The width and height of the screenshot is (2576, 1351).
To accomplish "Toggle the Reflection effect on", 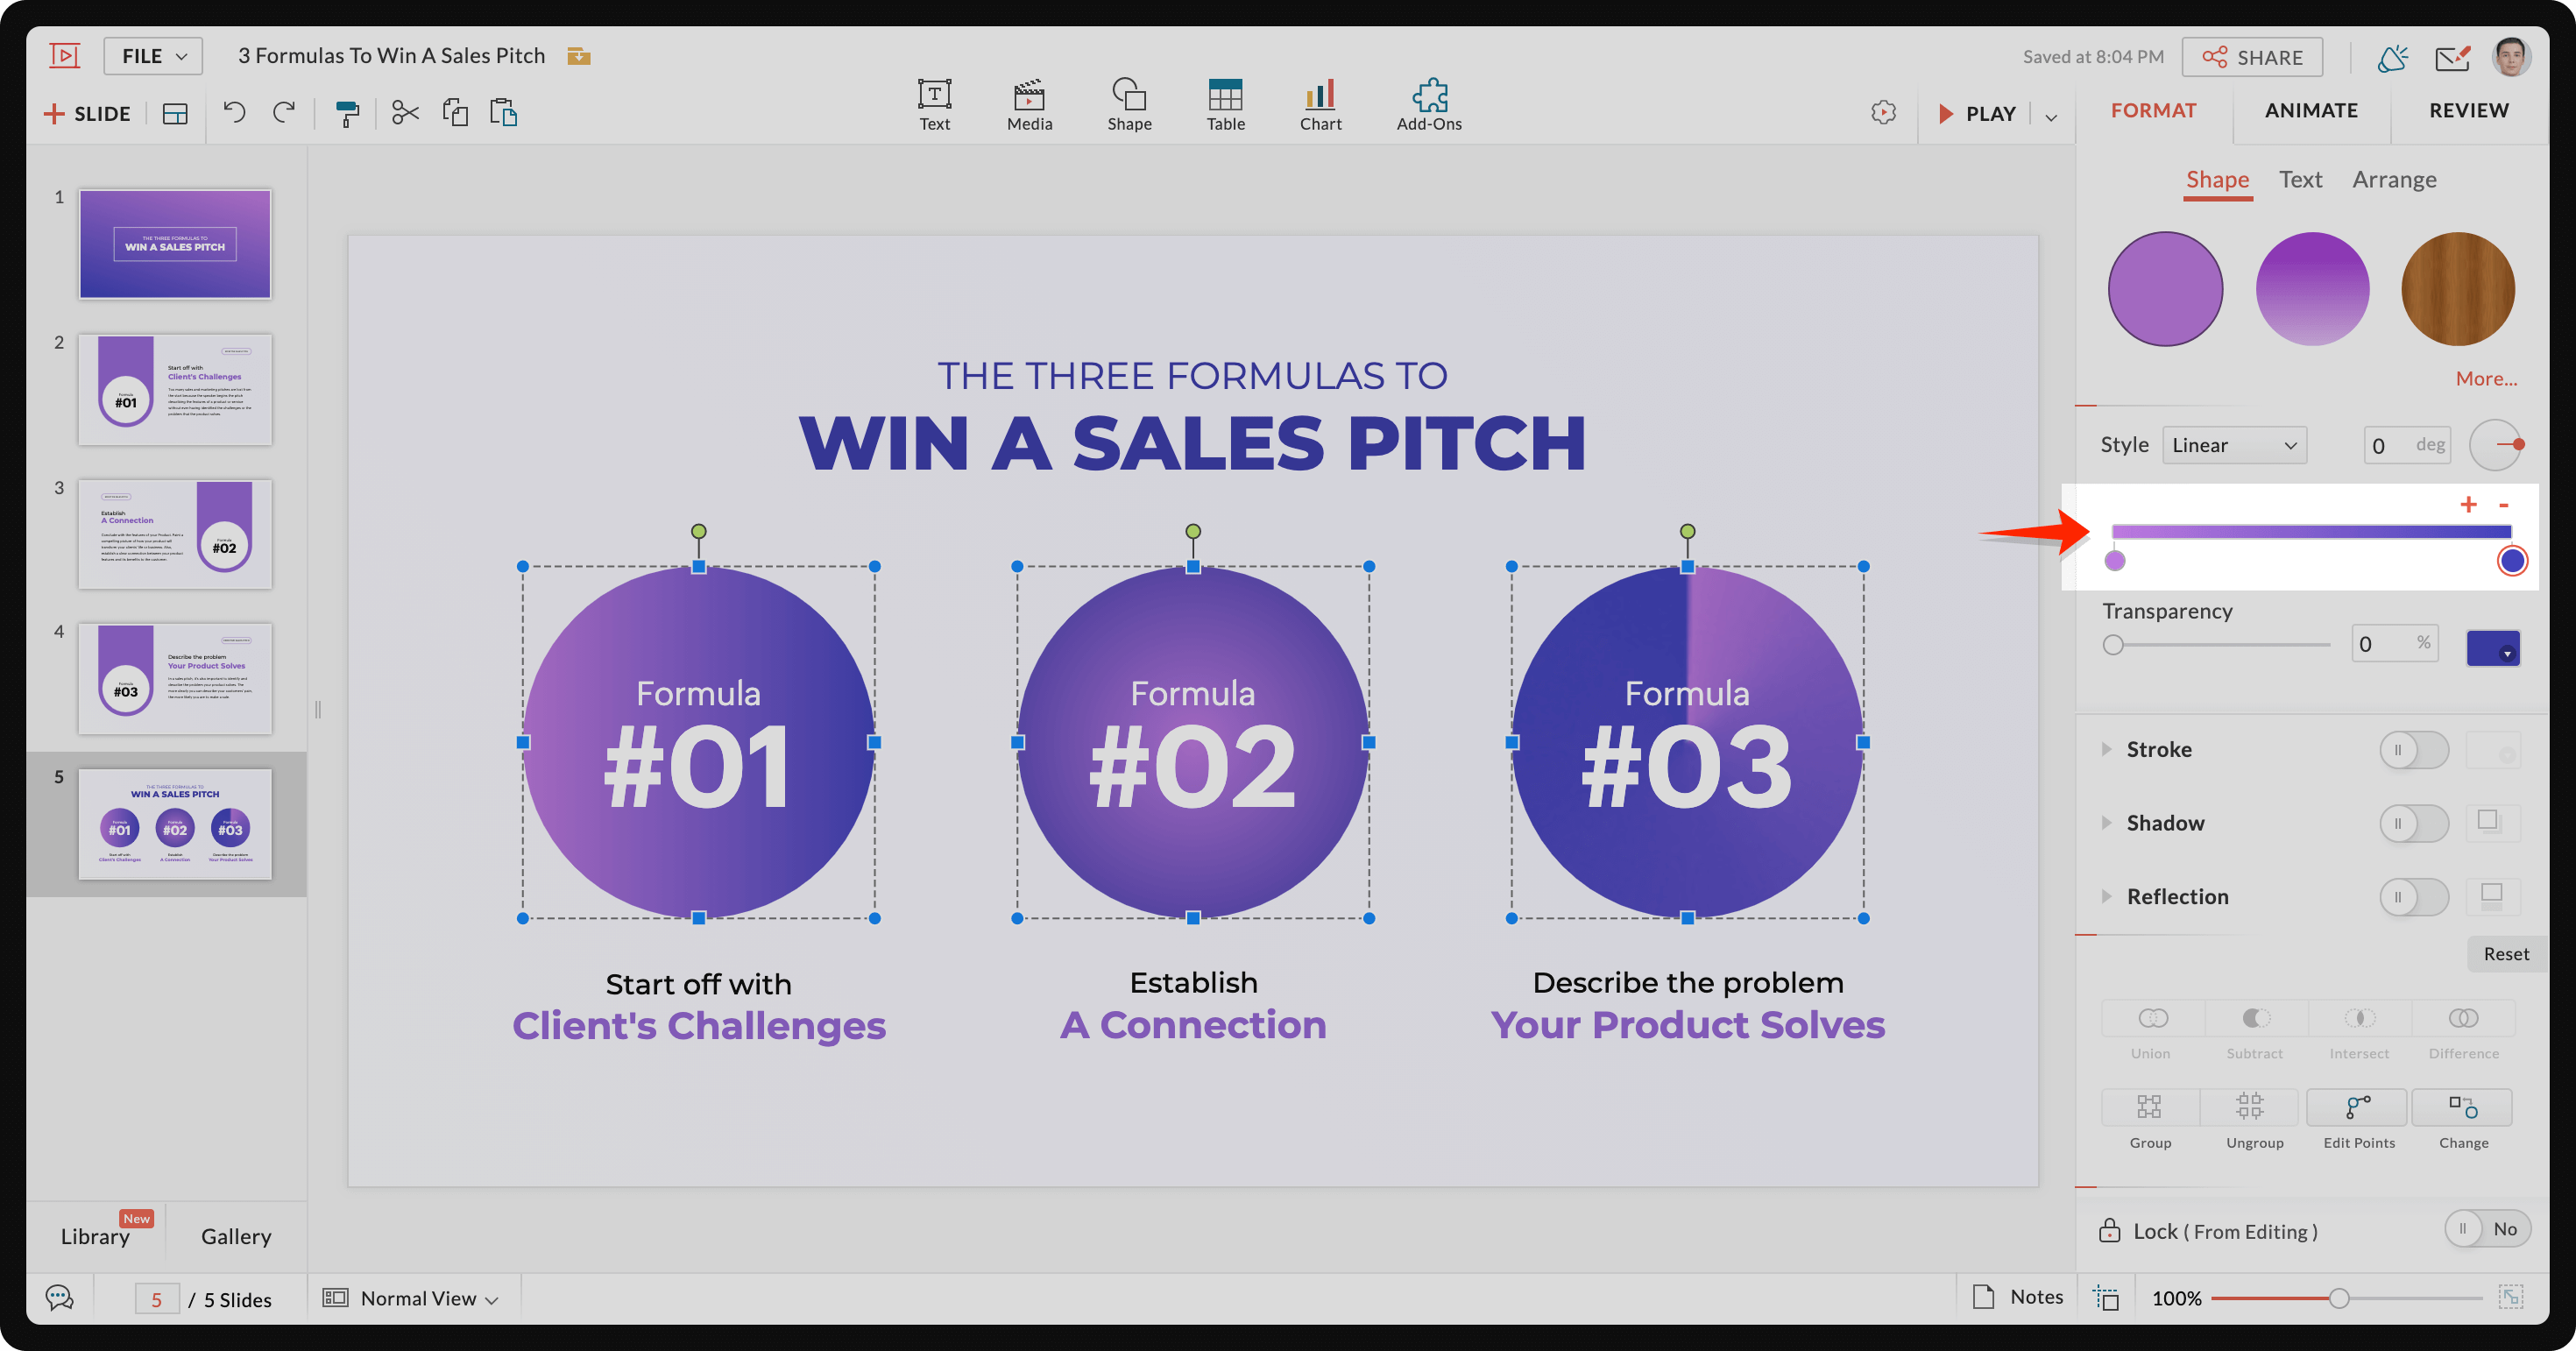I will click(x=2412, y=895).
